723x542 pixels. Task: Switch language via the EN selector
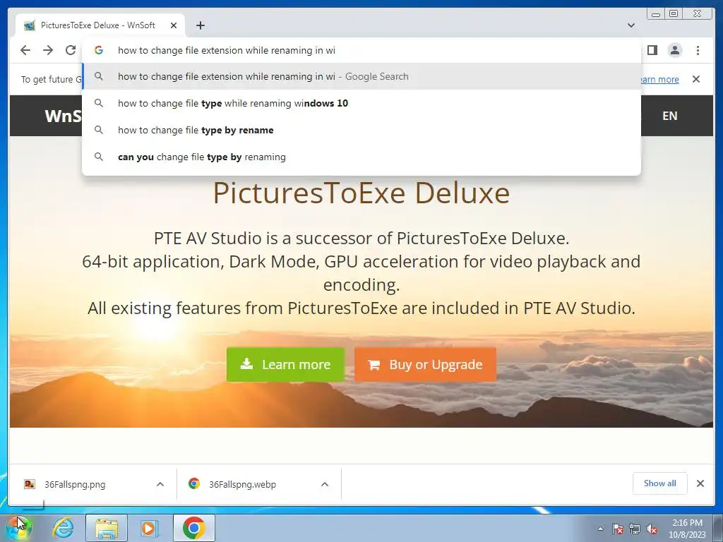click(x=669, y=116)
